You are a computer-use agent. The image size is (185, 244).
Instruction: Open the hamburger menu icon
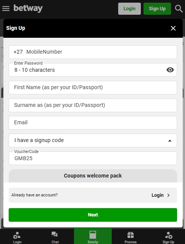(6, 8)
